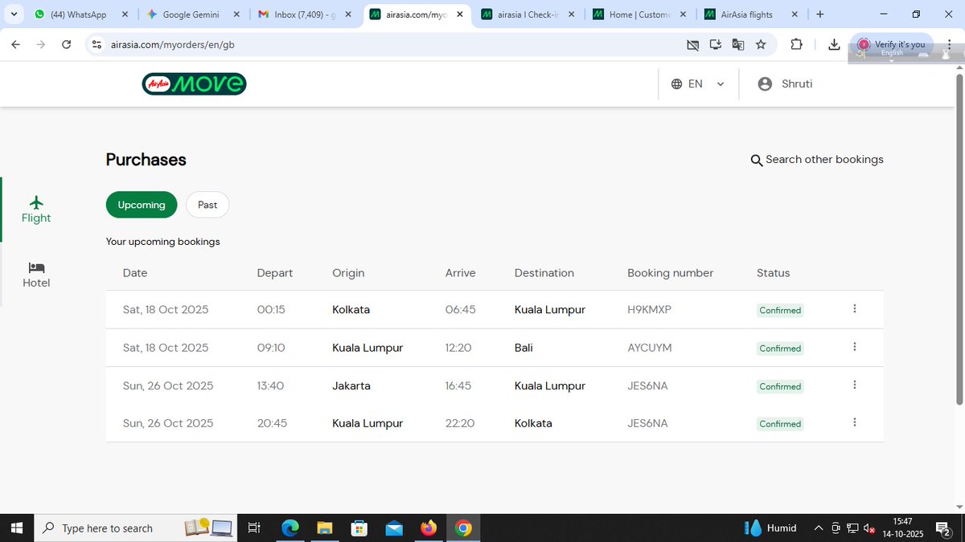Viewport: 965px width, 542px height.
Task: Open the Windows Start menu
Action: 17,528
